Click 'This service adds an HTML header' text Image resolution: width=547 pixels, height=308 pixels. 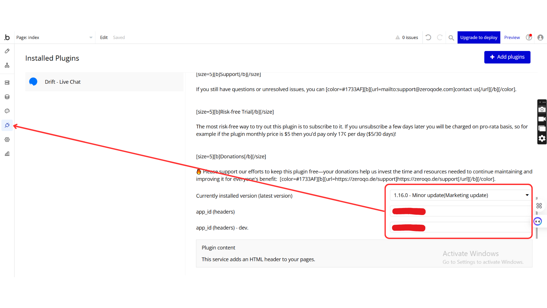tap(258, 259)
